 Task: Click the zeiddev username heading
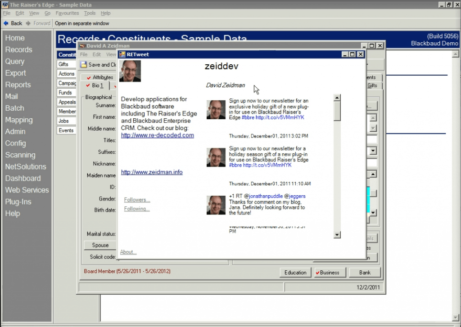pyautogui.click(x=221, y=66)
